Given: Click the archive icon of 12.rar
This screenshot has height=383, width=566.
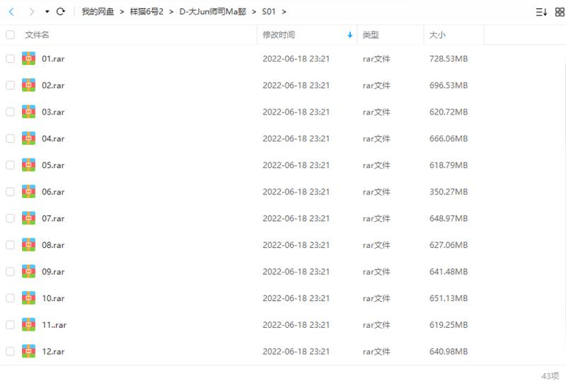Looking at the screenshot, I should (x=28, y=351).
